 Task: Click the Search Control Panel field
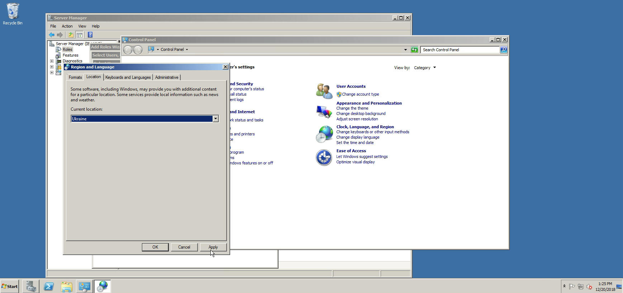coord(460,50)
